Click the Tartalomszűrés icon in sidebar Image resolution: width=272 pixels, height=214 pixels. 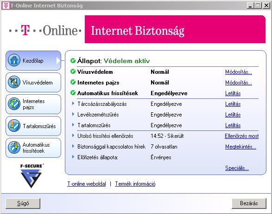tap(14, 126)
